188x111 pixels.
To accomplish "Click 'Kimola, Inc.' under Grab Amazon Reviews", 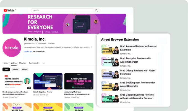I will point(126,54).
